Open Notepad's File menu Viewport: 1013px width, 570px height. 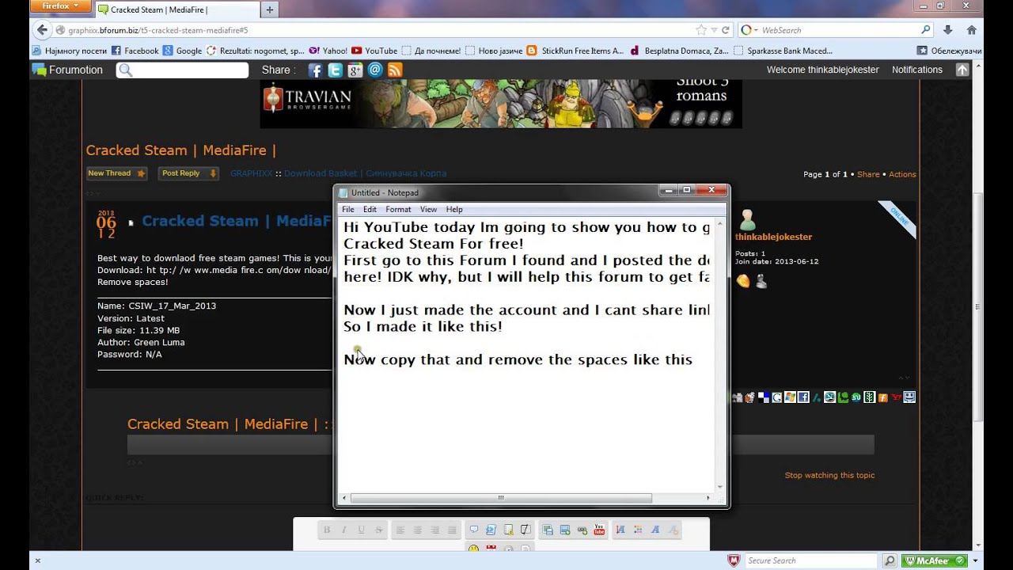(x=348, y=210)
